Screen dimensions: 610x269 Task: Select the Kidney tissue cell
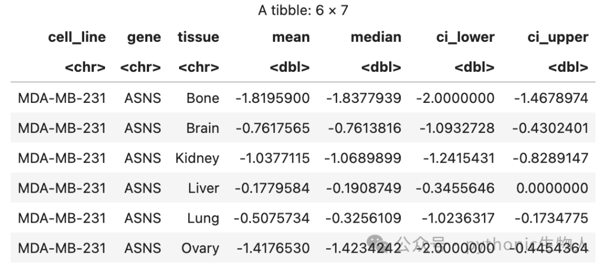197,158
